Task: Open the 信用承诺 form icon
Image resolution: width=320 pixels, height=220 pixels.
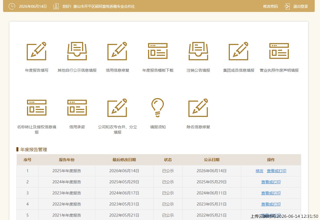Action: (x=77, y=107)
